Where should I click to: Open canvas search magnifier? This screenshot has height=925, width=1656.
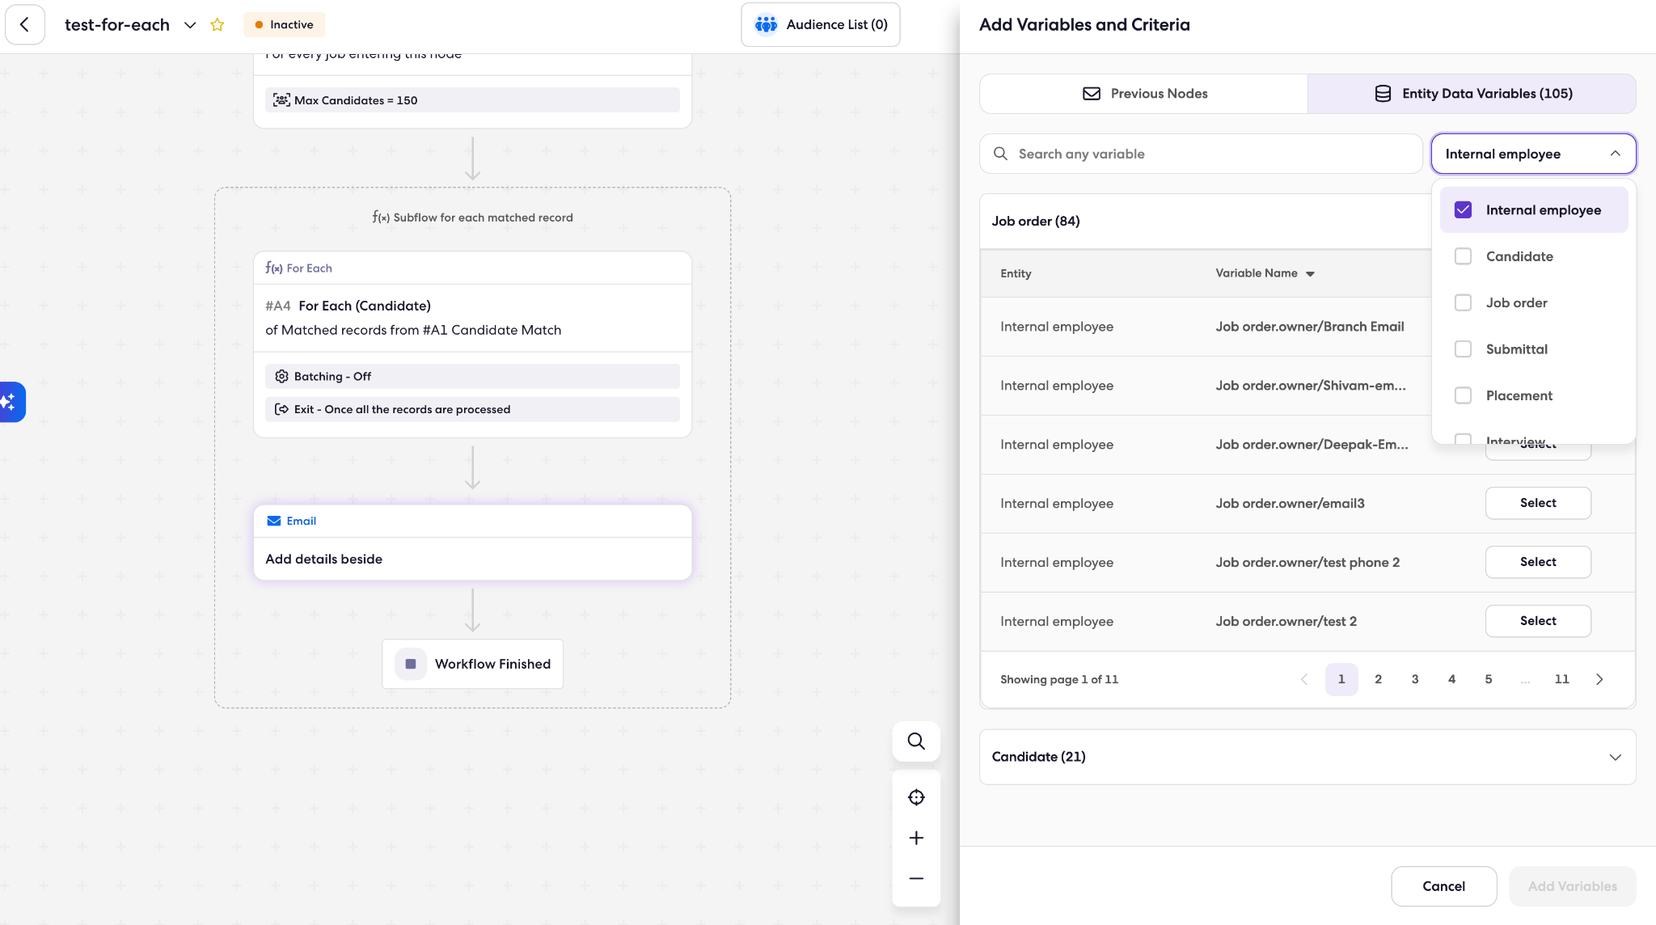(916, 741)
